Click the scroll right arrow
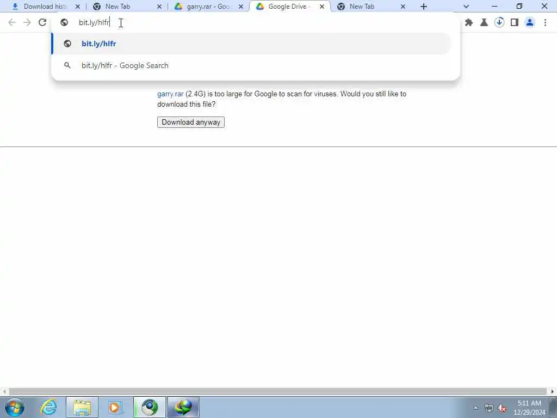 (x=553, y=391)
